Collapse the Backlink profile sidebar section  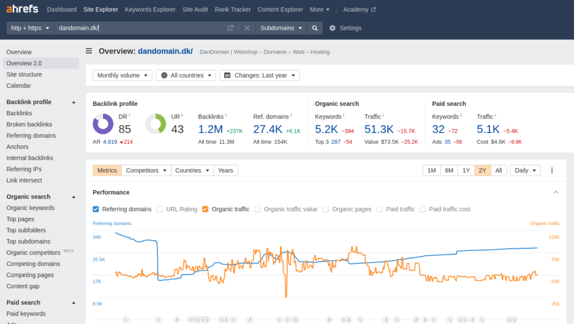(x=73, y=102)
